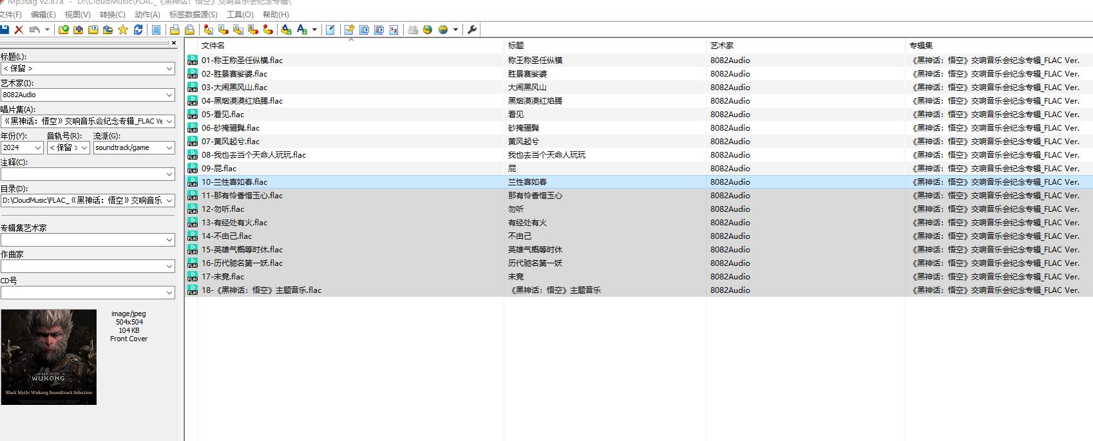The image size is (1093, 441).
Task: Open Extended tags editor icon
Action: click(330, 30)
